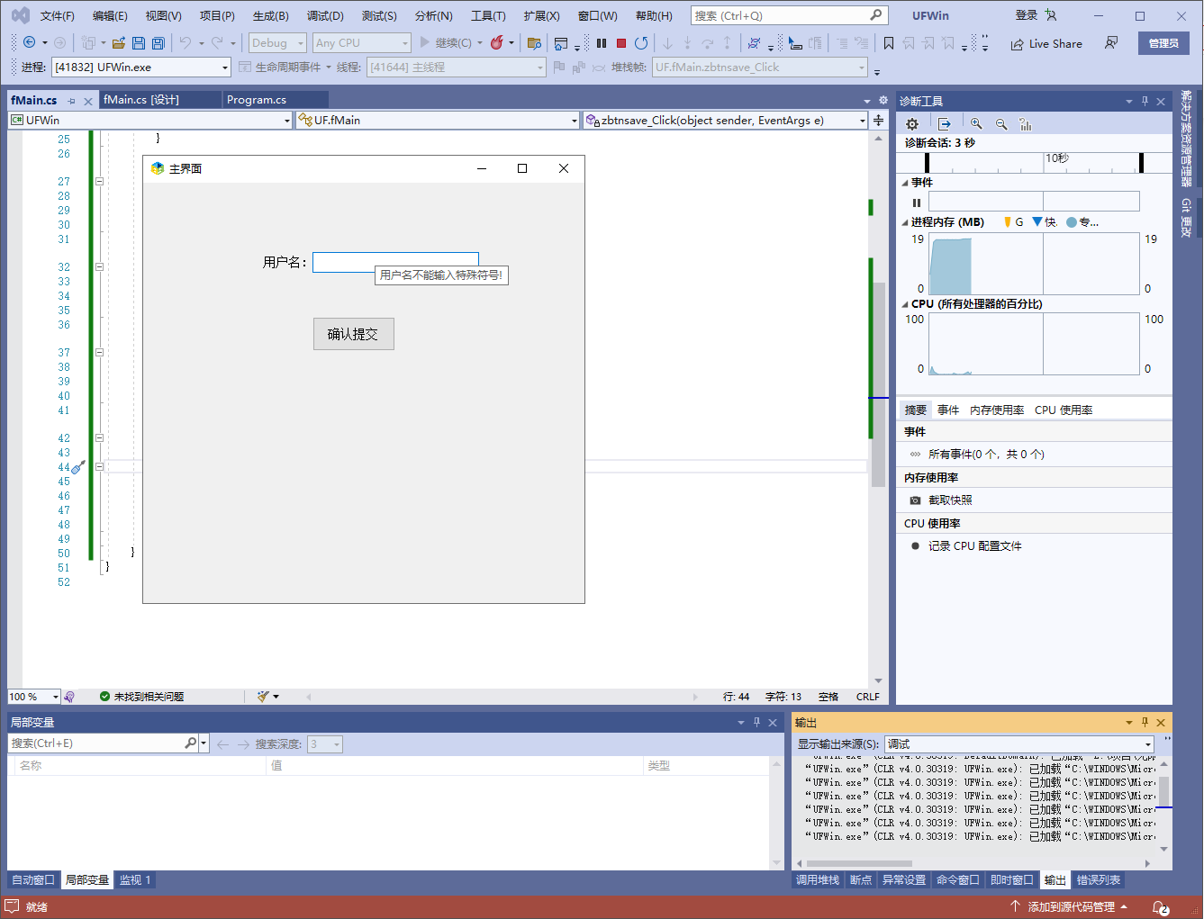Open the 错误列表 tab
This screenshot has width=1204, height=919.
tap(1099, 879)
